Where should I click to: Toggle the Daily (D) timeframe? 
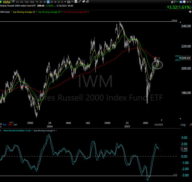click(x=48, y=2)
